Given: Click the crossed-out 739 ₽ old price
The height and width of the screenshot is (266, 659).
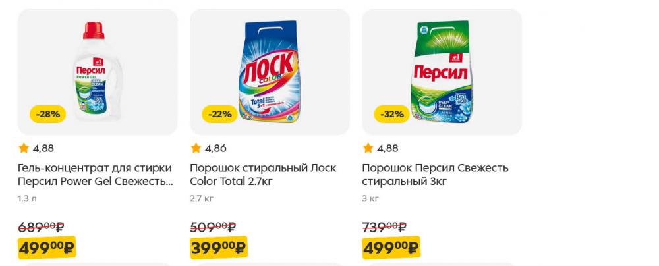Looking at the screenshot, I should [385, 227].
